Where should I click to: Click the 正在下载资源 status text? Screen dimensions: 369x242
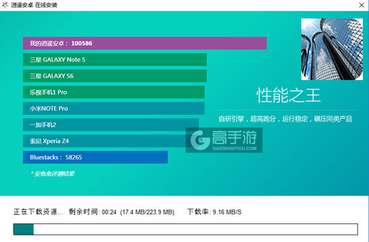[38, 212]
